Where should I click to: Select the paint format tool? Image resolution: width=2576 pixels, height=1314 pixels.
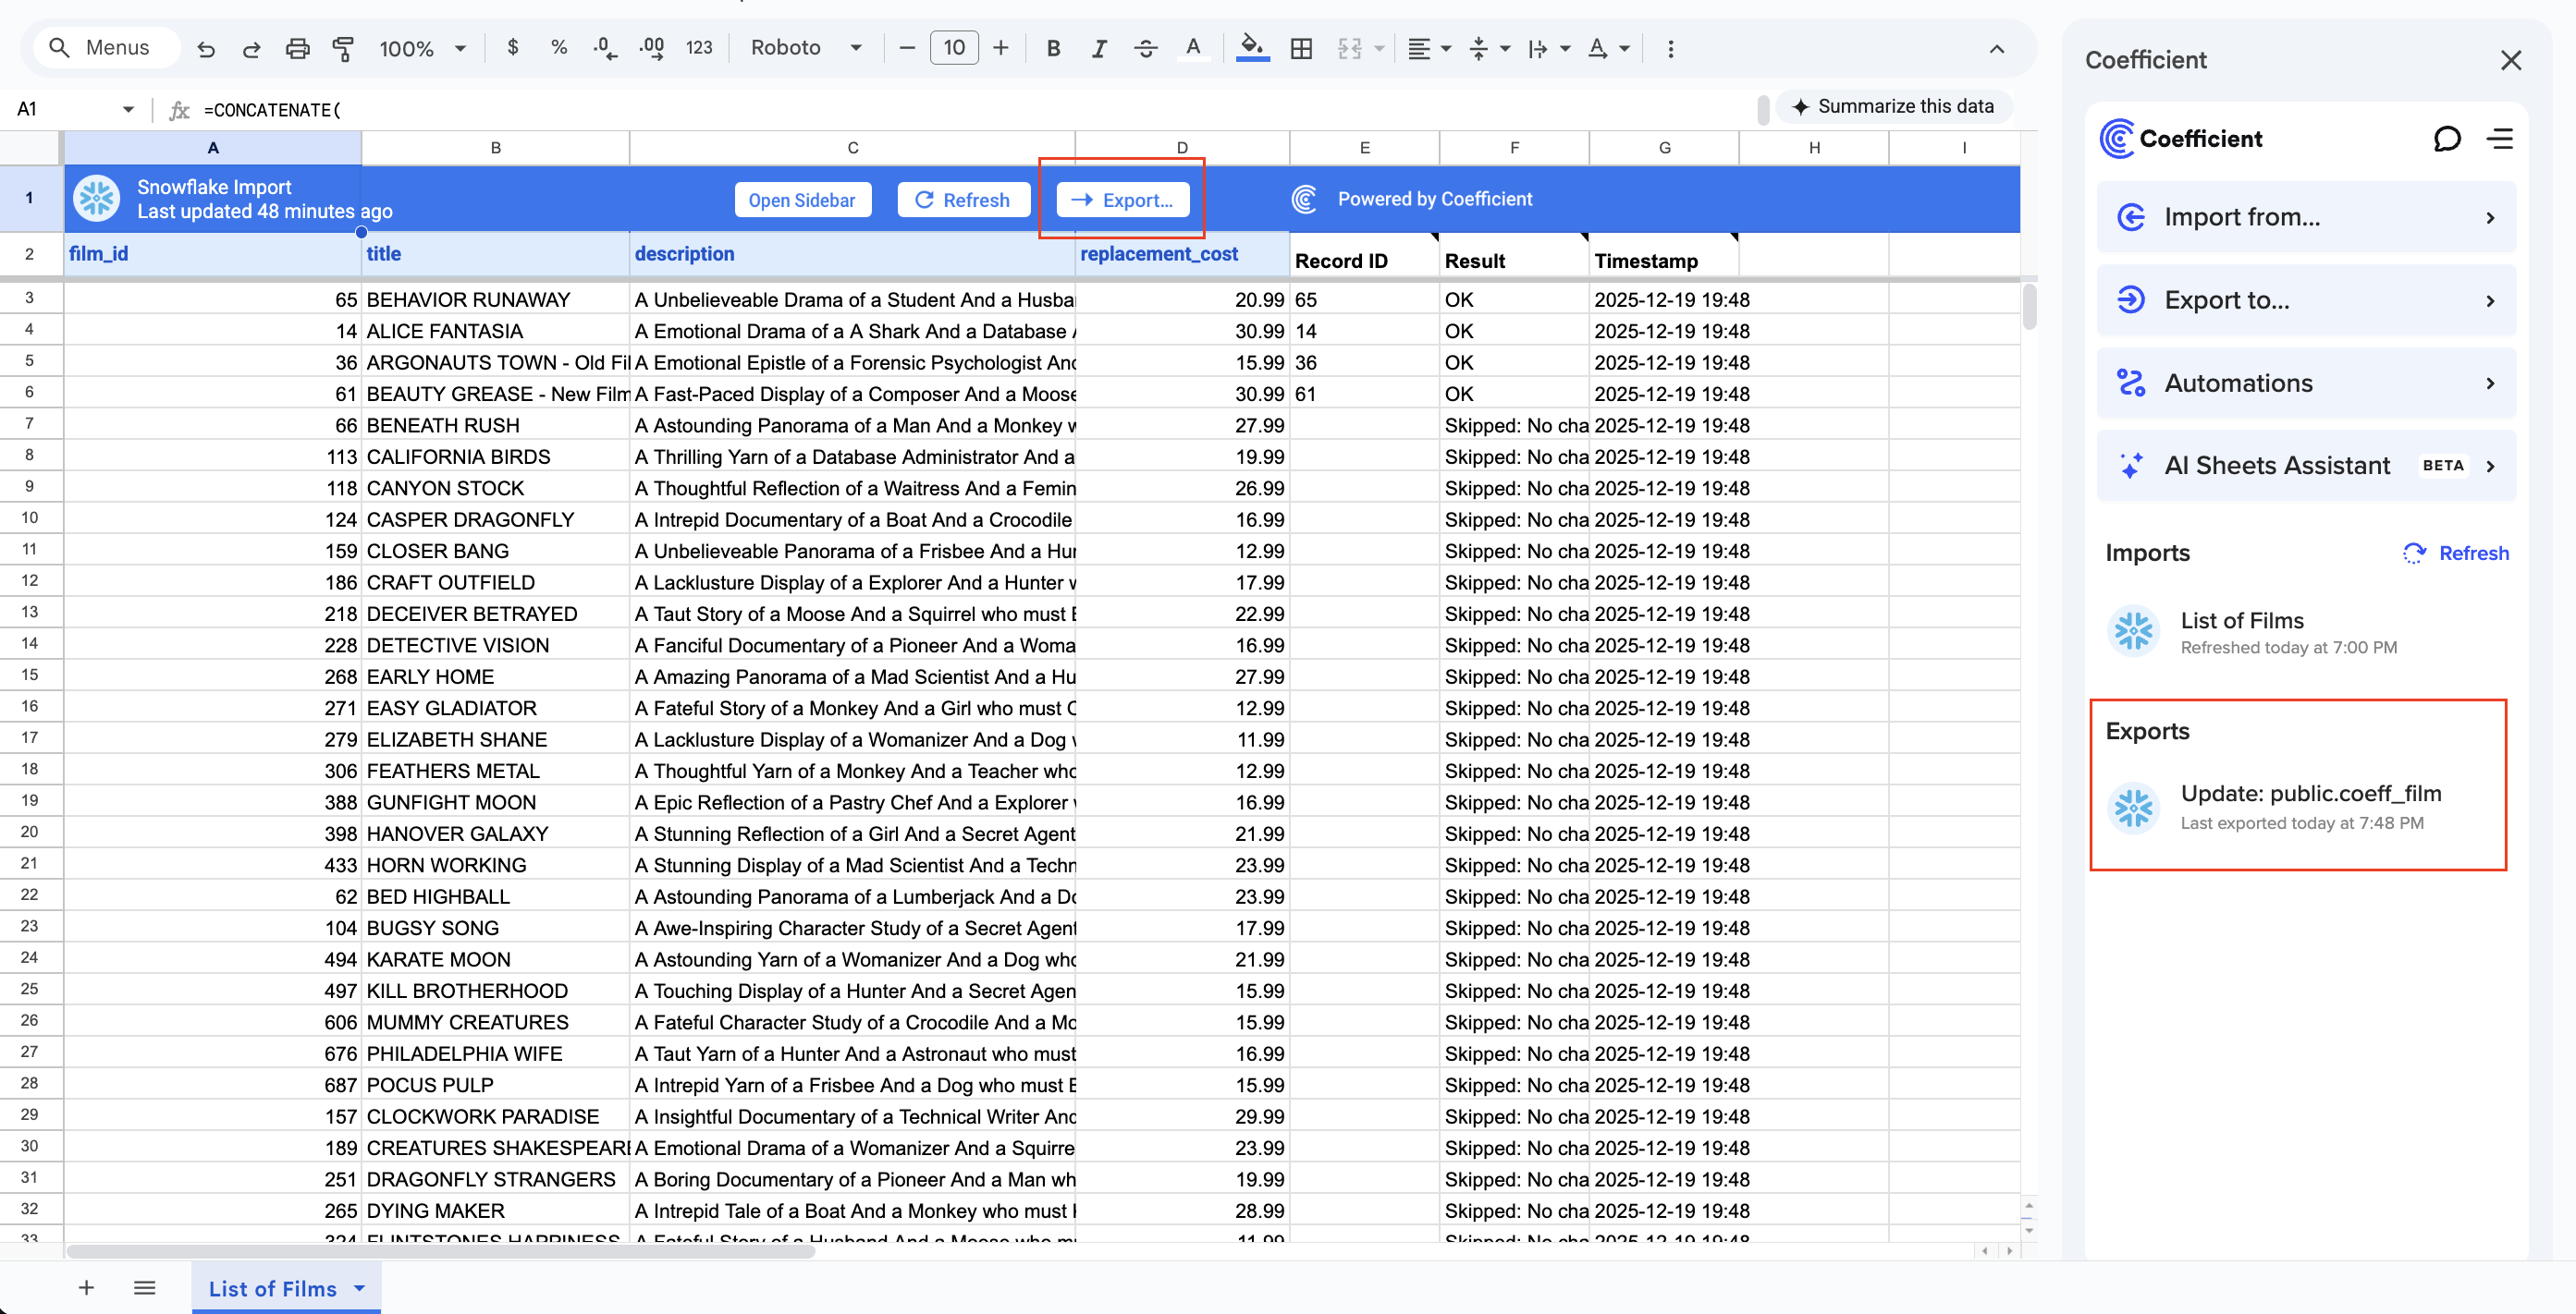tap(343, 48)
